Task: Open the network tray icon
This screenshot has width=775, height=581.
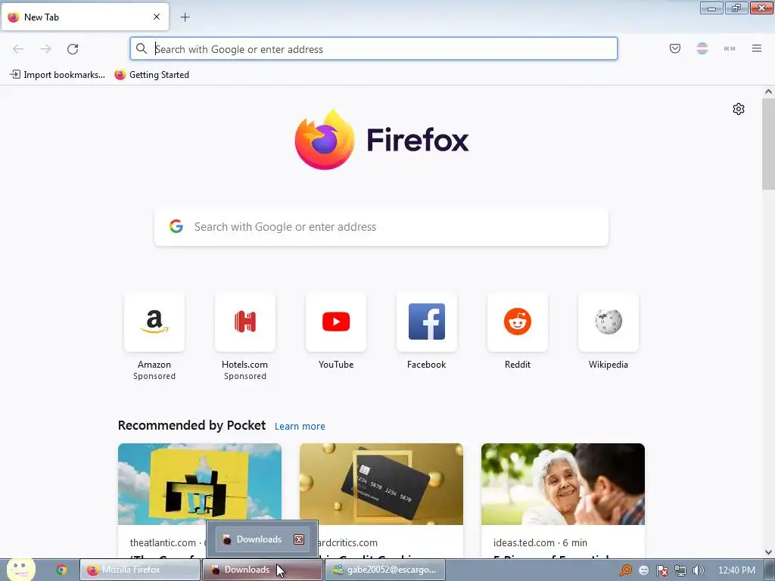Action: click(x=680, y=570)
